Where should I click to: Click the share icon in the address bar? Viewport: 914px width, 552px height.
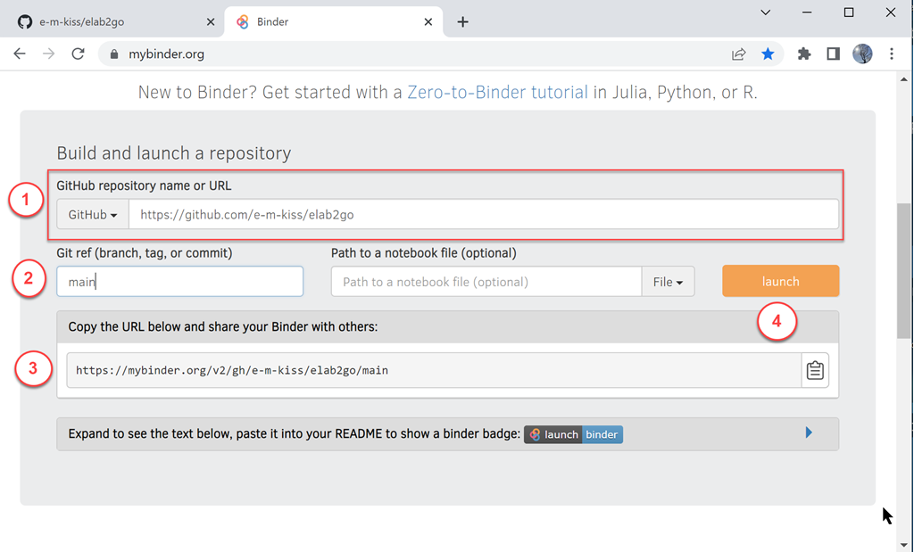[738, 54]
